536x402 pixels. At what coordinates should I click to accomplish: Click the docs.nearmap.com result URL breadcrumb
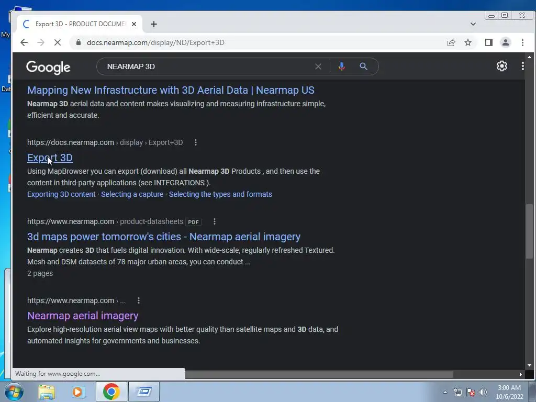coord(105,142)
